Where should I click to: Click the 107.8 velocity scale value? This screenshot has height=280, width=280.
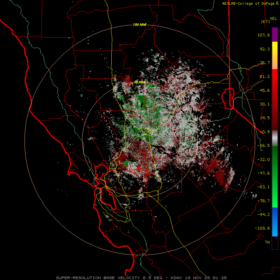[x=264, y=35]
